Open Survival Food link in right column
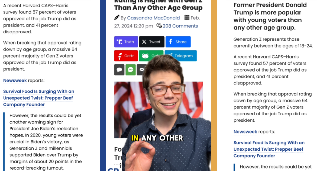 [x=269, y=149]
